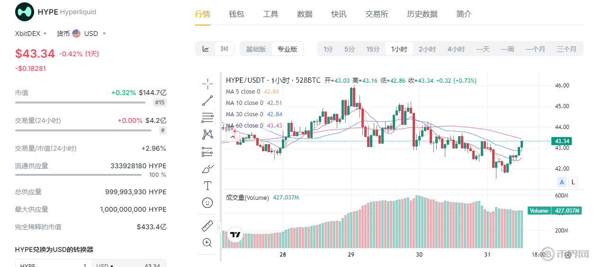The width and height of the screenshot is (594, 267).
Task: Select the brush drawing tool
Action: point(207,169)
